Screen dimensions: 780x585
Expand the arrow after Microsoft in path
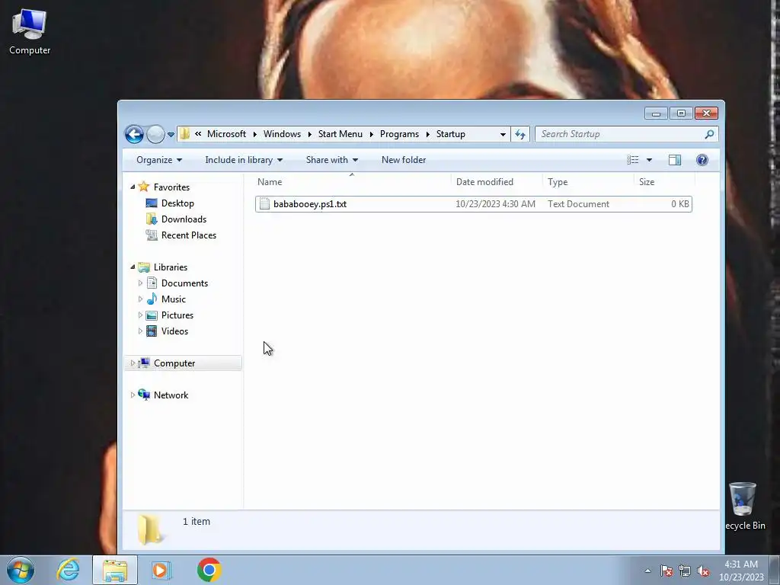click(254, 134)
